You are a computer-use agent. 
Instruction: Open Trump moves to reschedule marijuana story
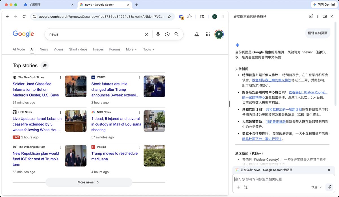click(x=114, y=156)
